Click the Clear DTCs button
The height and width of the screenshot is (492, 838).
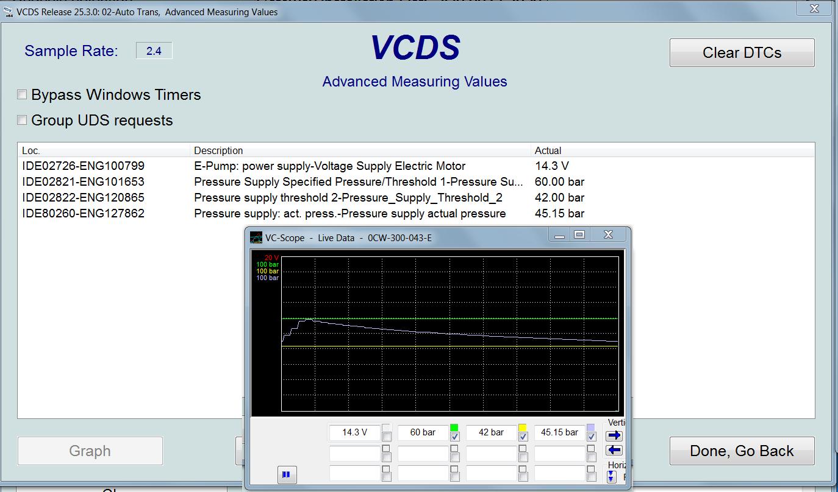click(x=742, y=52)
